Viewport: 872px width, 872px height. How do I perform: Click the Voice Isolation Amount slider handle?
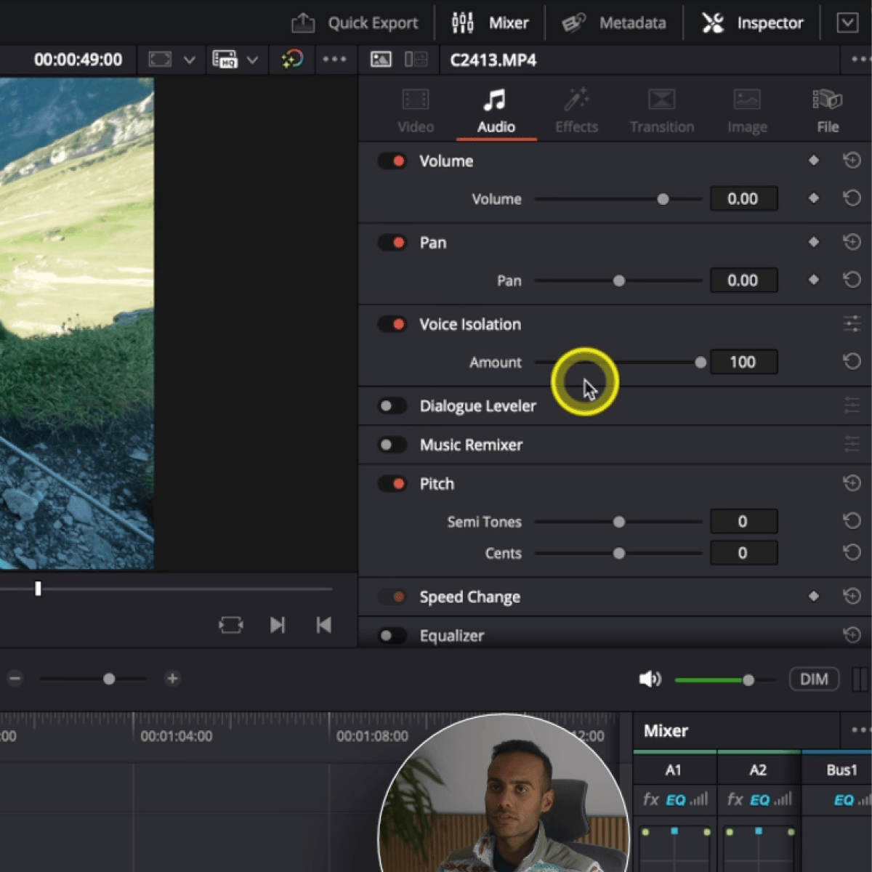pos(700,362)
